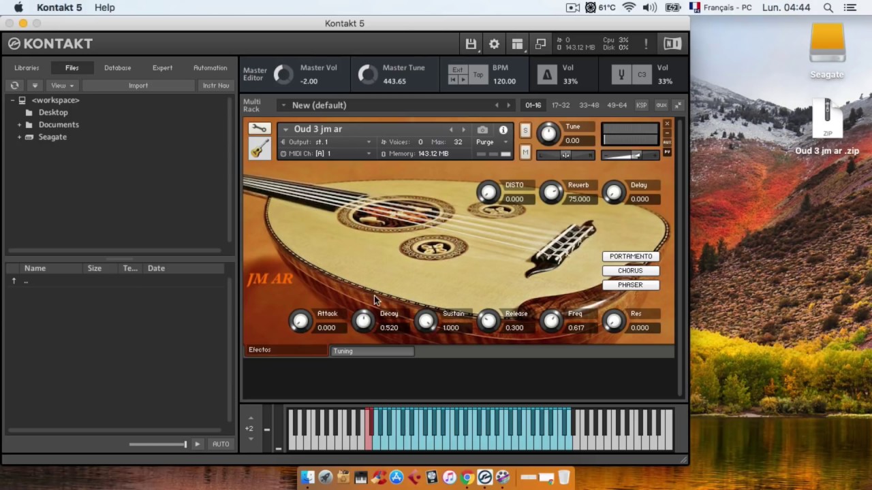The image size is (872, 490).
Task: Enable the PORTAMENTO switch
Action: click(x=631, y=257)
